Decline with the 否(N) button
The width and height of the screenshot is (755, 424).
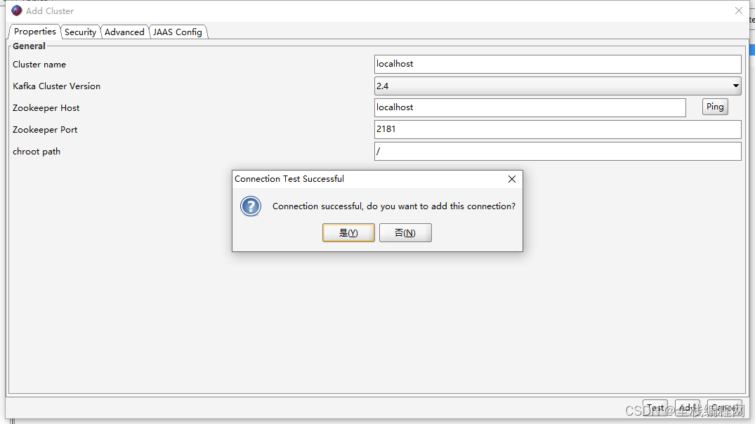pos(405,233)
